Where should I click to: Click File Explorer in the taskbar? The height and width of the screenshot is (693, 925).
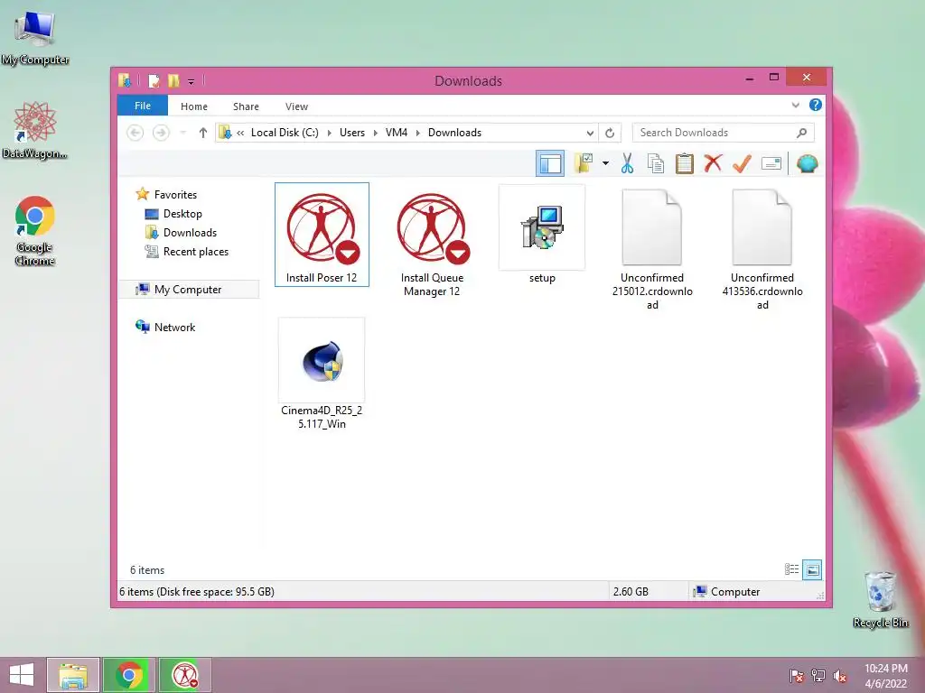pyautogui.click(x=73, y=675)
